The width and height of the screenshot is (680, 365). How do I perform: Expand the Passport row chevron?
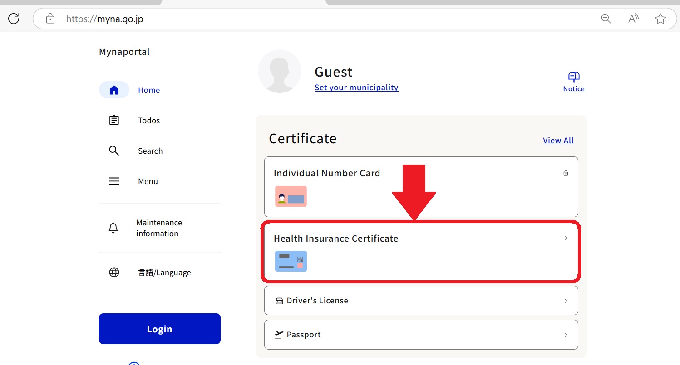566,335
